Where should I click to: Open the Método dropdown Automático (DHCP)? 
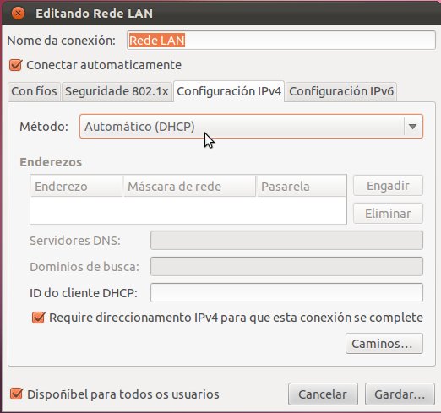(x=251, y=127)
